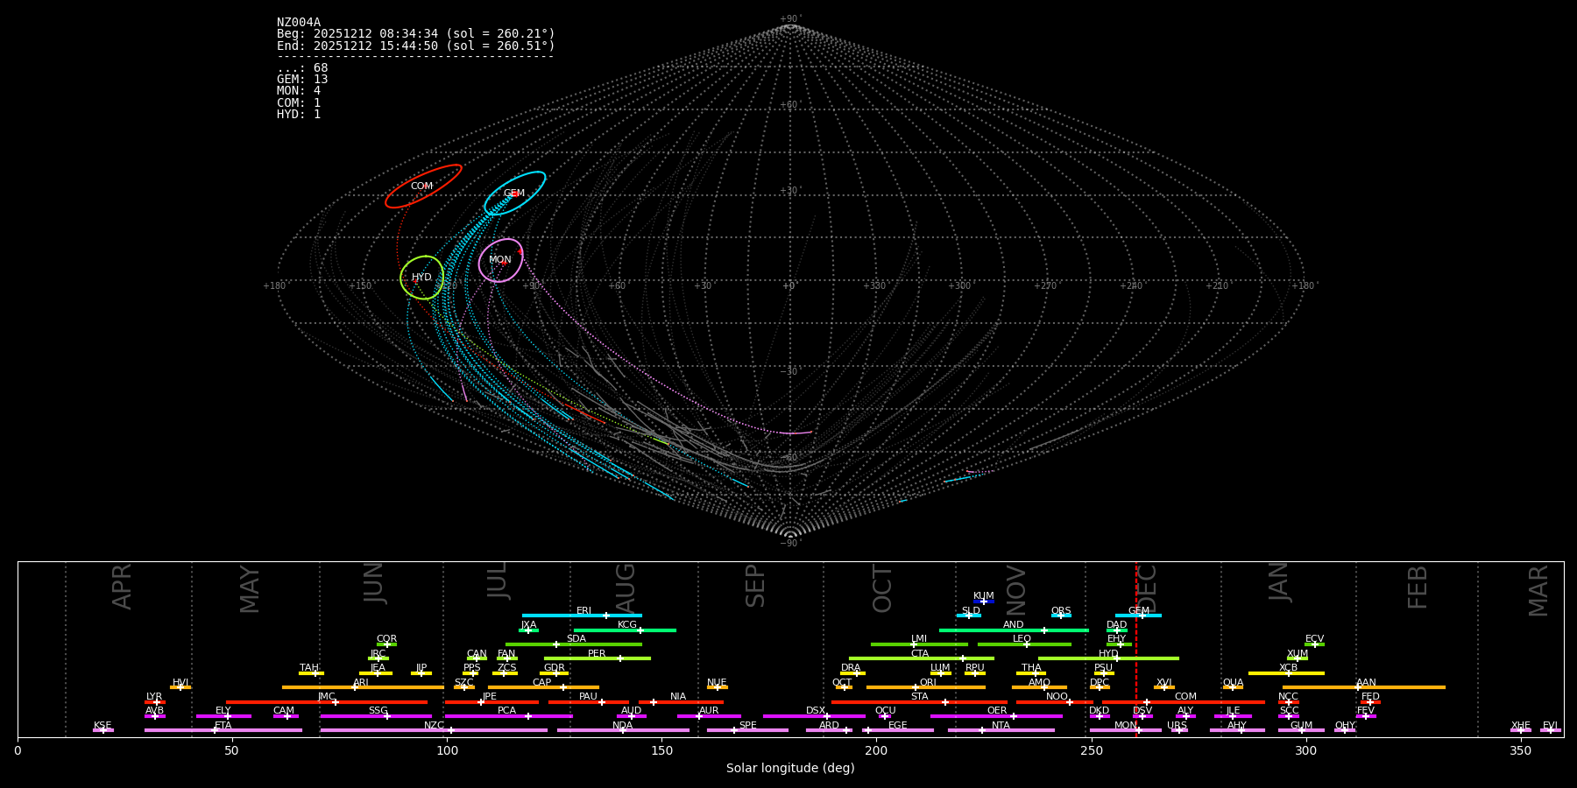Click the 250 tick label on axis

1091,750
